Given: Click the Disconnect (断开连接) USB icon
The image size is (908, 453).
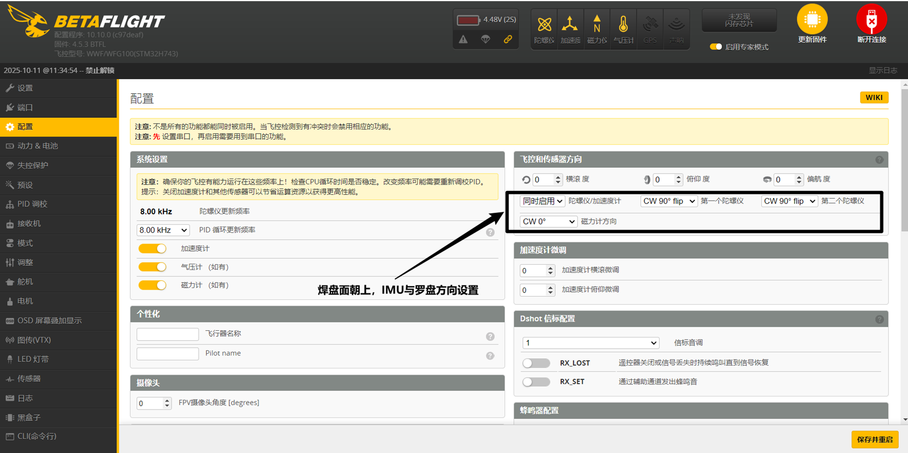Looking at the screenshot, I should tap(871, 20).
